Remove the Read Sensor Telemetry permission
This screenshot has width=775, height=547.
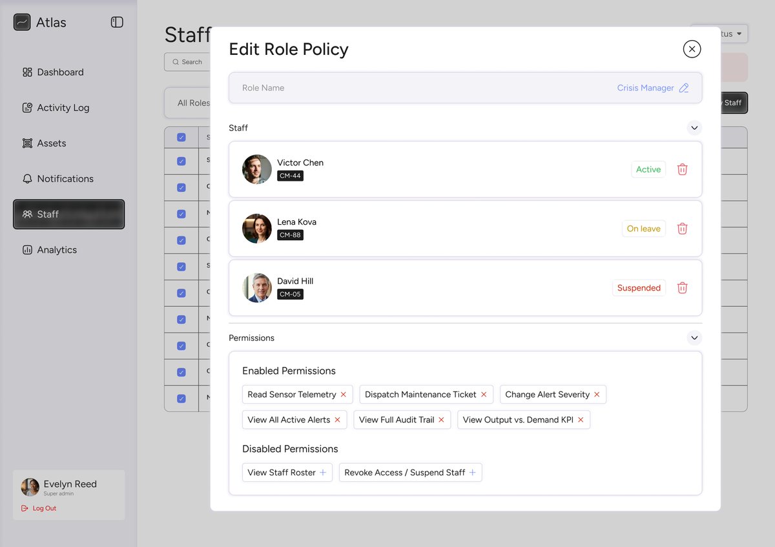pos(344,394)
